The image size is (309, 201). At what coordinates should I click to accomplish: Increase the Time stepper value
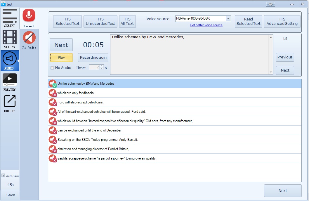(102, 66)
